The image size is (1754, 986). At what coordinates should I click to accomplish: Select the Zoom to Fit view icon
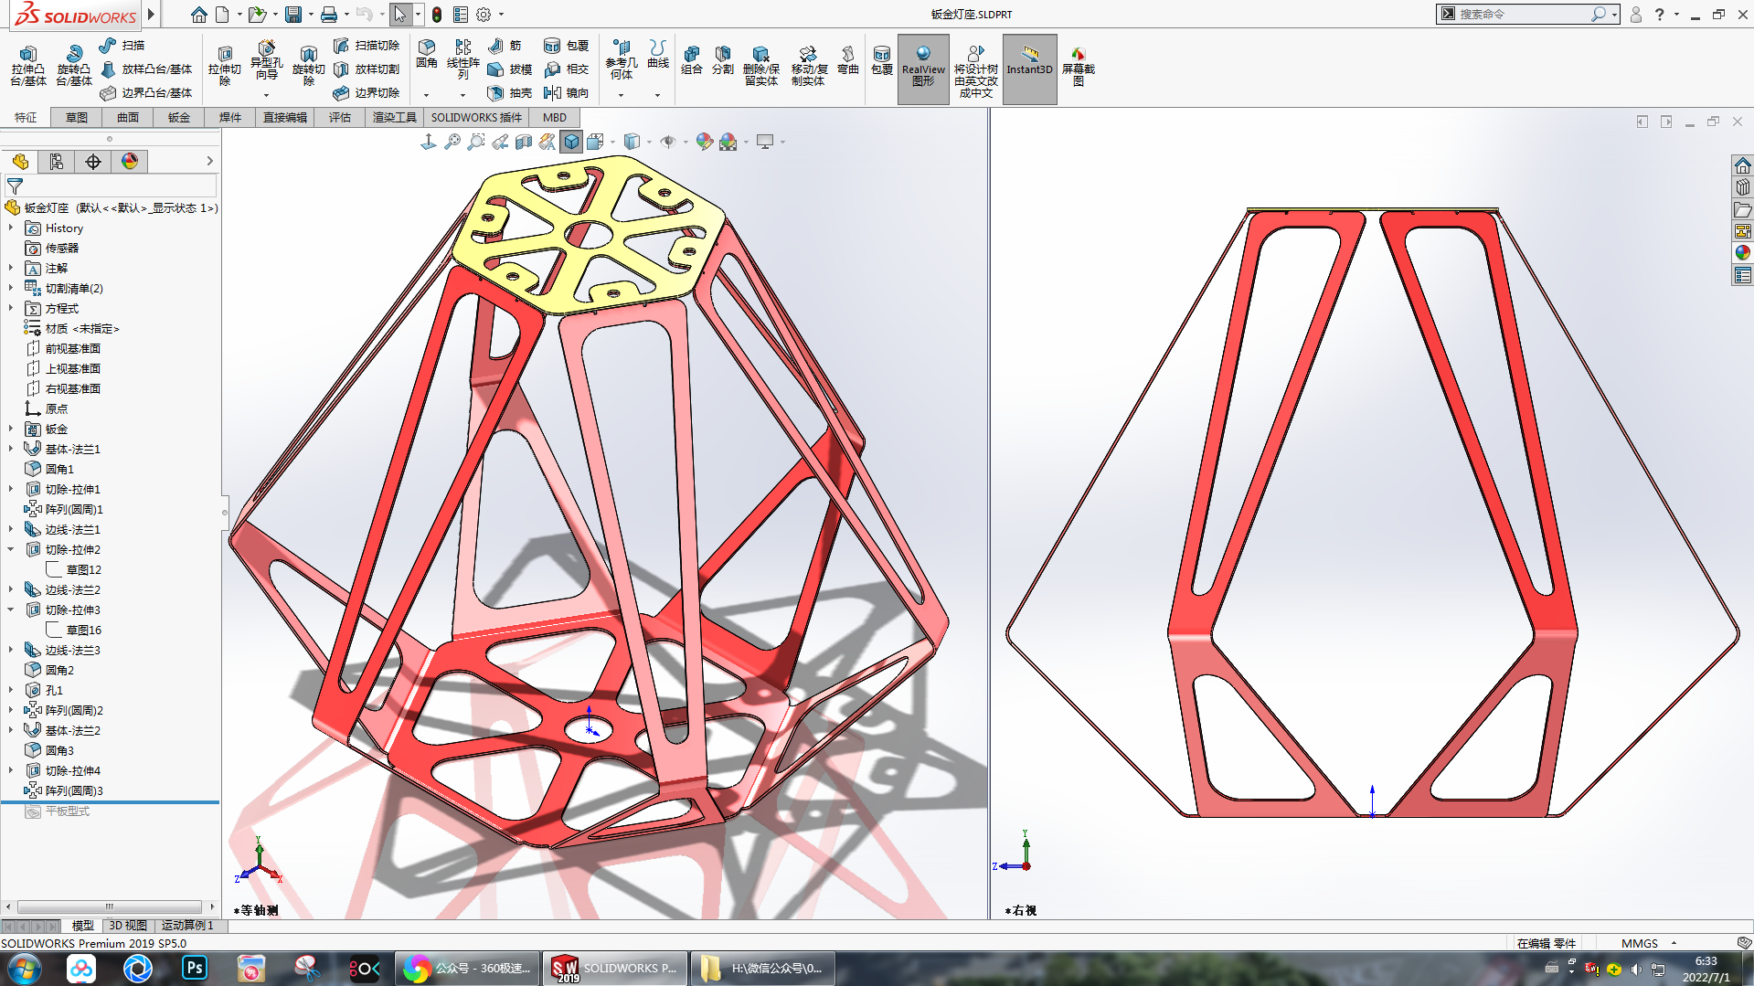[x=452, y=142]
